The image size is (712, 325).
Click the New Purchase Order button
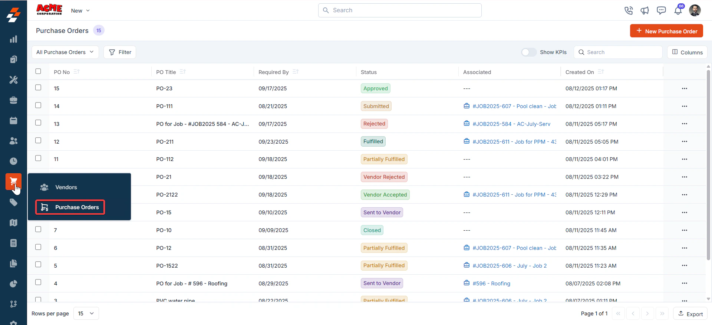pyautogui.click(x=666, y=31)
